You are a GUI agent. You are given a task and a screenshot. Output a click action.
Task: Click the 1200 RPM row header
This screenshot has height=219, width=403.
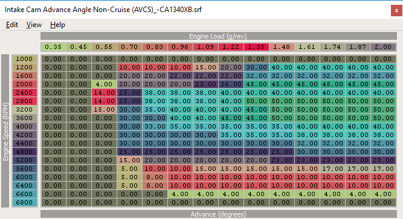[x=24, y=67]
